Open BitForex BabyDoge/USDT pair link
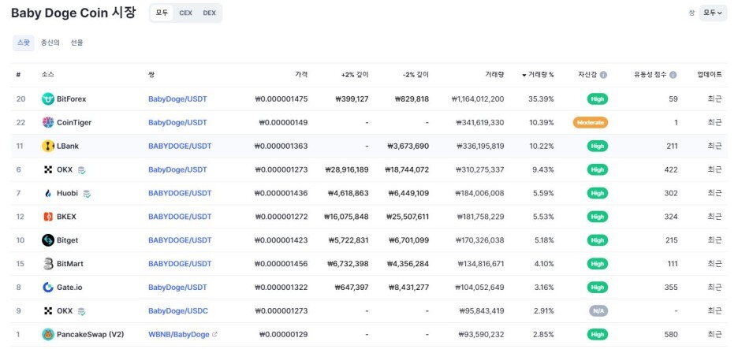 177,98
